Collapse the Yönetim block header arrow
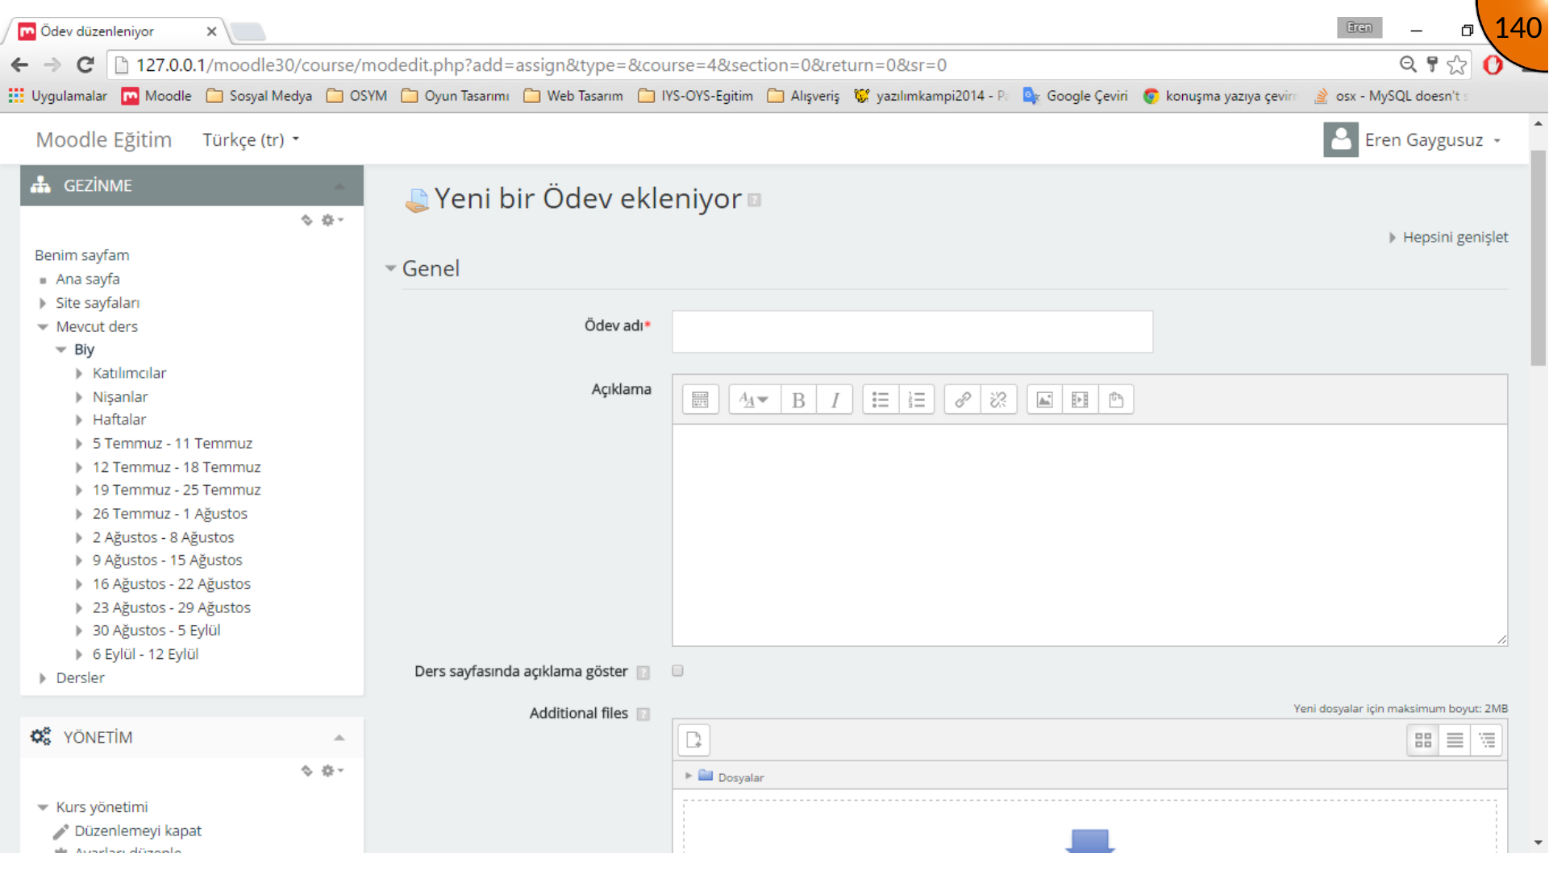1549x870 pixels. [339, 738]
